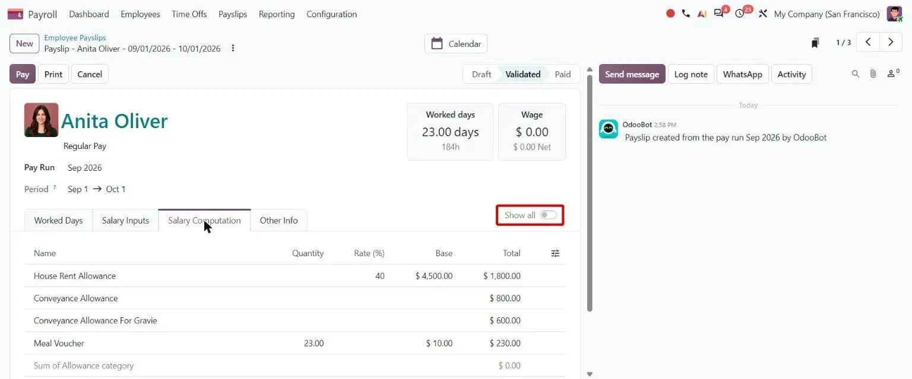Switch to the Salary Inputs tab
This screenshot has width=912, height=379.
[125, 220]
